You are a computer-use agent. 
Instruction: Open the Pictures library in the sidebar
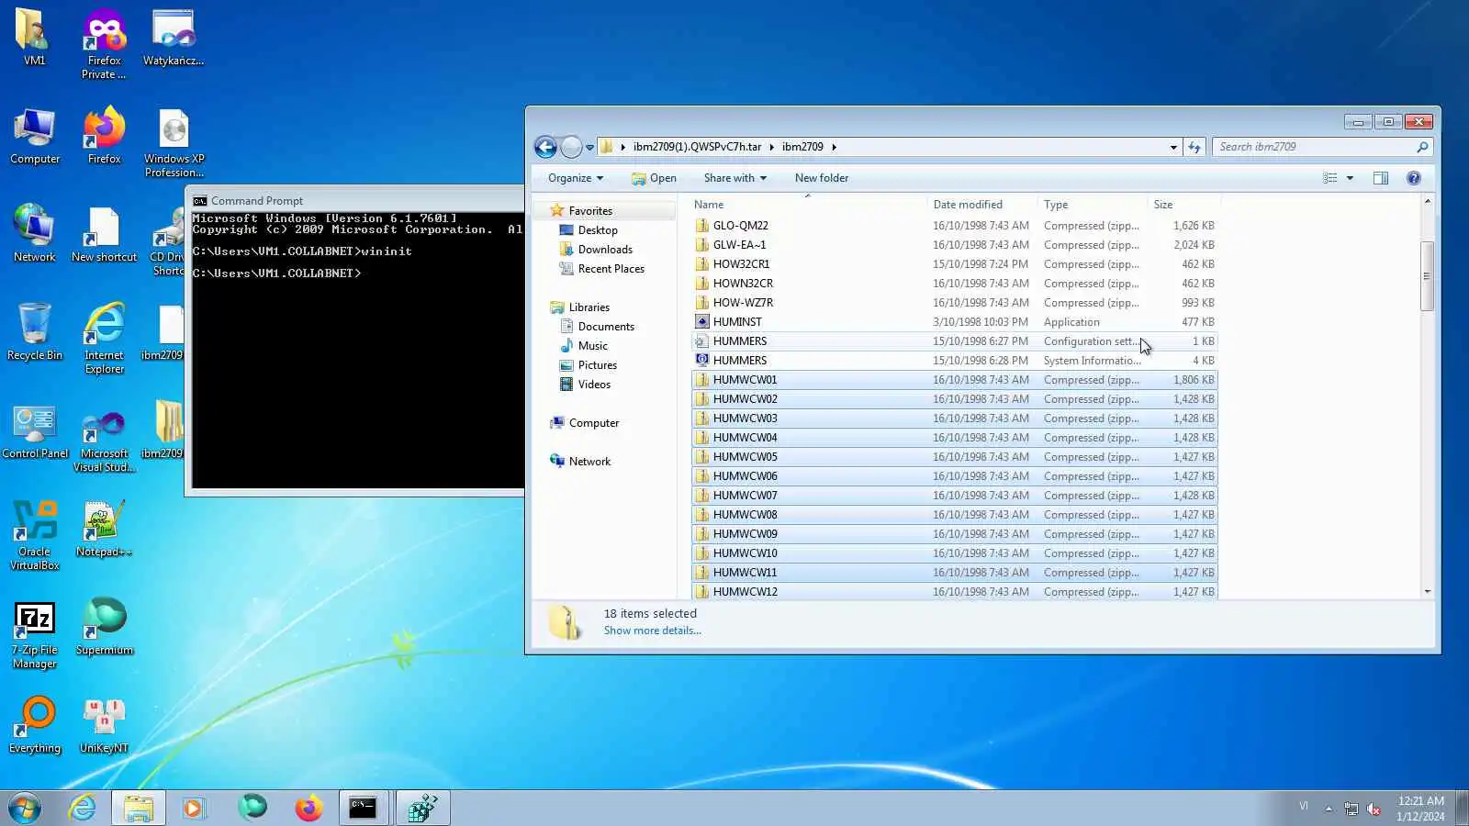coord(598,365)
